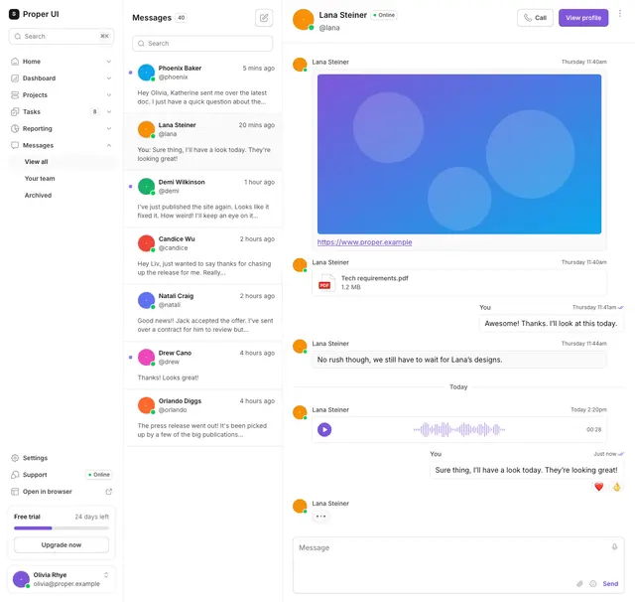Click the Upgrade now button
Image resolution: width=635 pixels, height=602 pixels.
[x=62, y=544]
